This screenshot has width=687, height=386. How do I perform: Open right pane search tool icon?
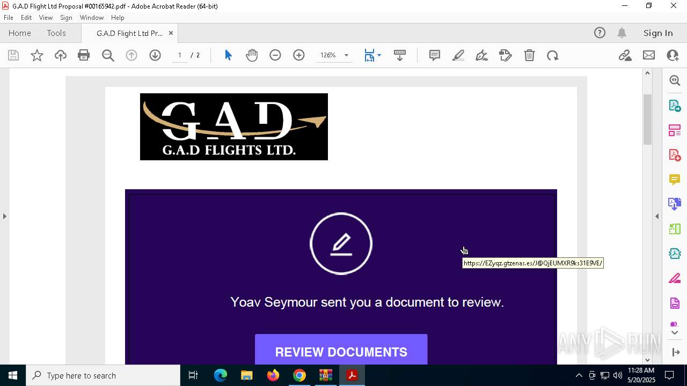(x=675, y=80)
